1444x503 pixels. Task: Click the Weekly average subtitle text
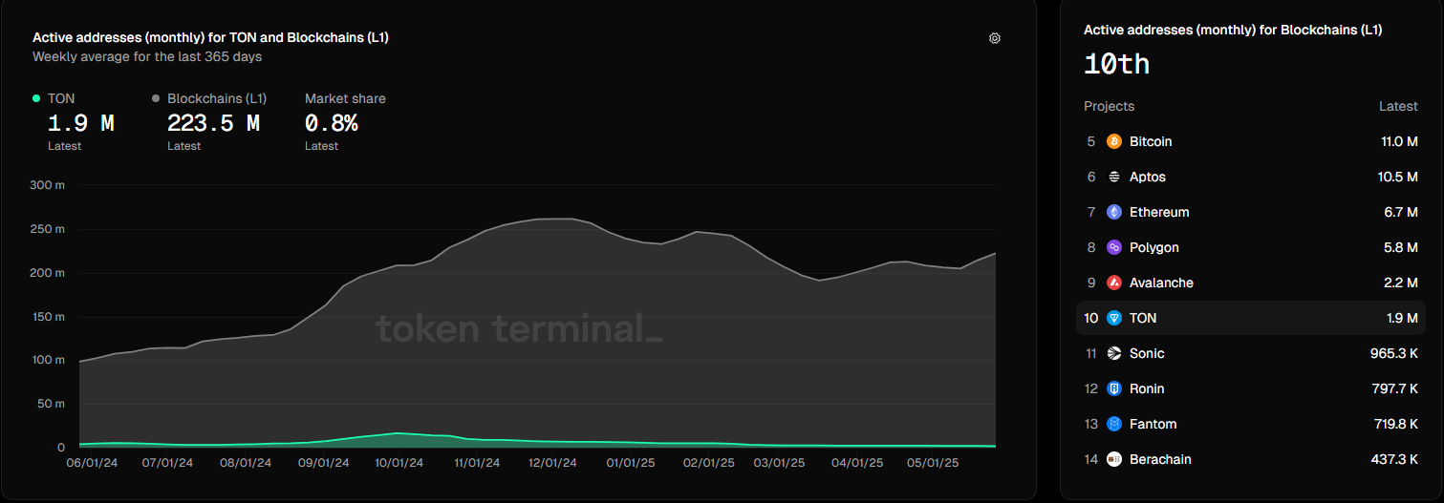tap(147, 56)
